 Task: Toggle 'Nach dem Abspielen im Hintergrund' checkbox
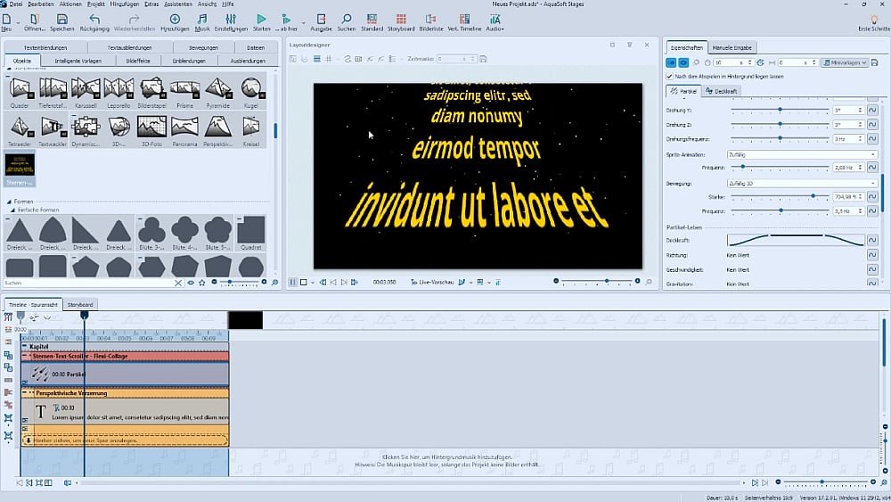coord(670,77)
